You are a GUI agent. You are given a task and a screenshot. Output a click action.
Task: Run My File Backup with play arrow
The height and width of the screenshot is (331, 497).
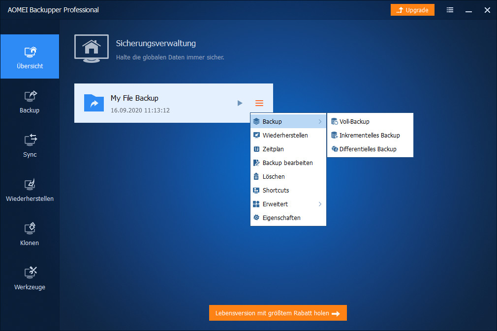coord(240,103)
